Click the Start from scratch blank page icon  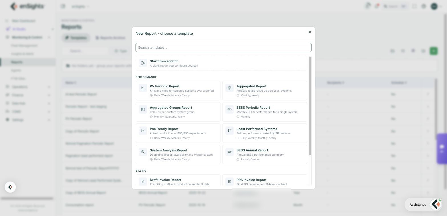[143, 63]
